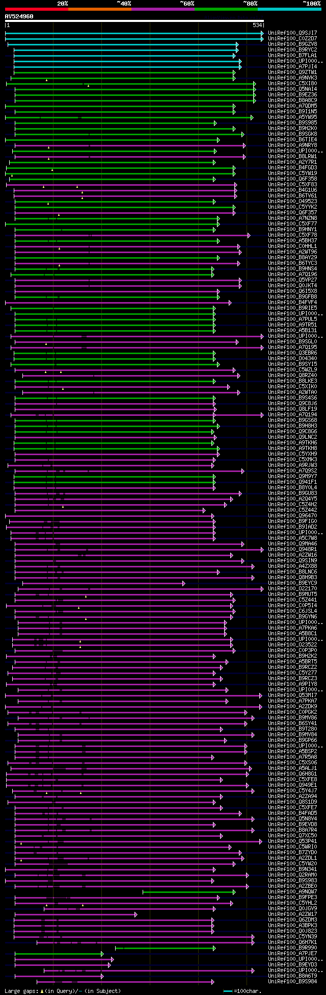
Task: Click the UniRef100_B9R990 hit label
Action: pos(292,948)
